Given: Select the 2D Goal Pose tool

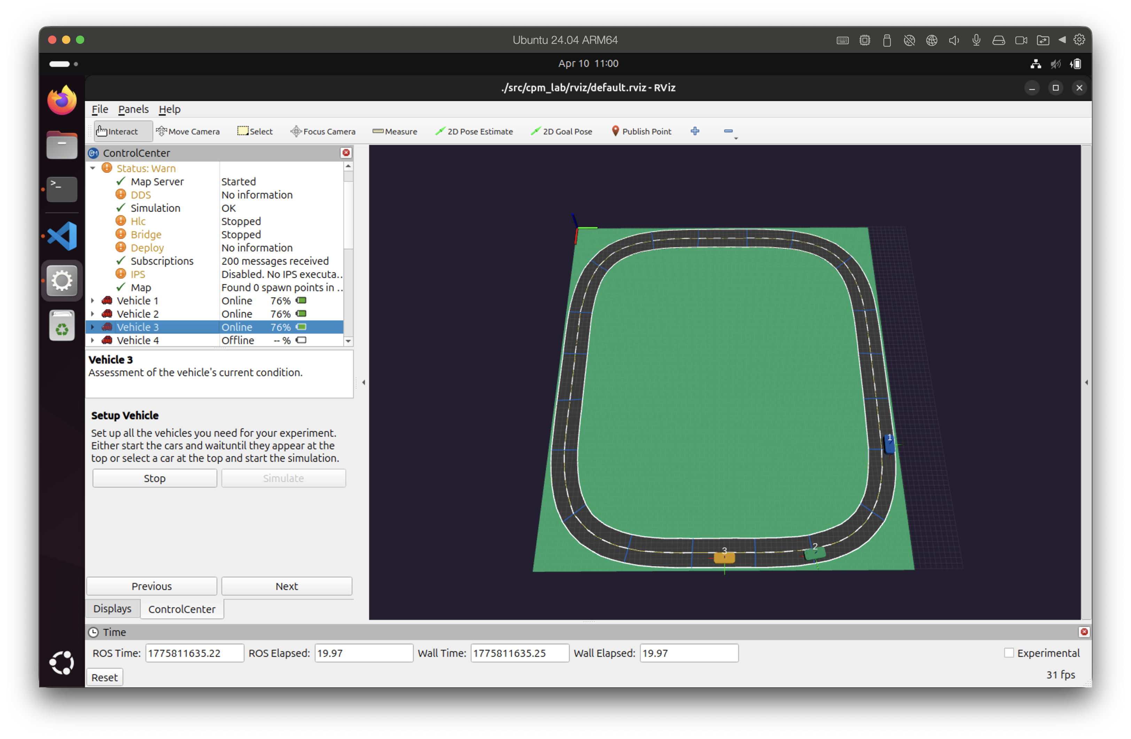Looking at the screenshot, I should [x=561, y=131].
